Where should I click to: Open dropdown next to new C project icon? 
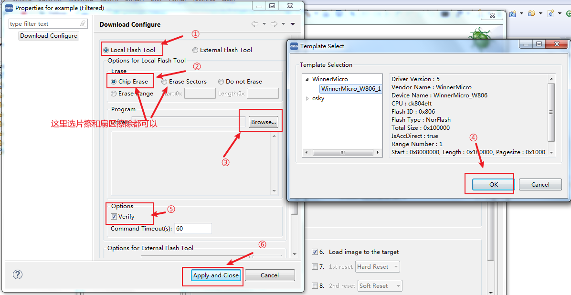point(521,14)
